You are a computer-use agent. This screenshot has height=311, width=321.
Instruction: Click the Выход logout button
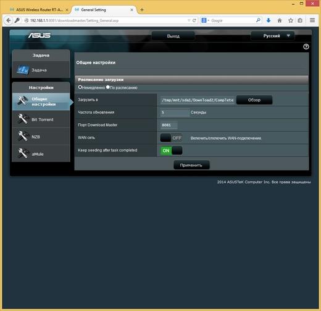(x=173, y=36)
